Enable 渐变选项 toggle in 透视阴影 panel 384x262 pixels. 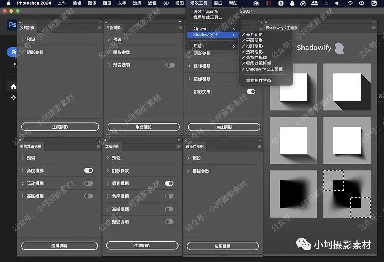point(169,222)
